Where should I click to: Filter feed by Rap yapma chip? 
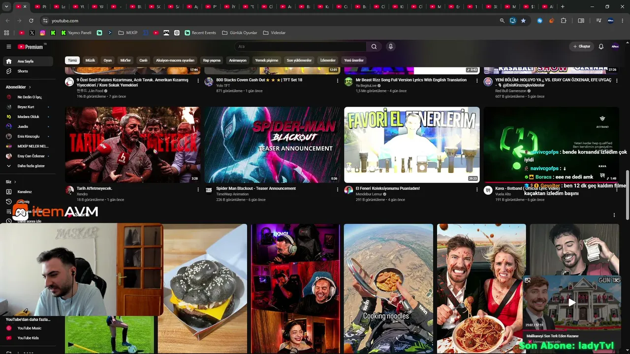(x=212, y=60)
